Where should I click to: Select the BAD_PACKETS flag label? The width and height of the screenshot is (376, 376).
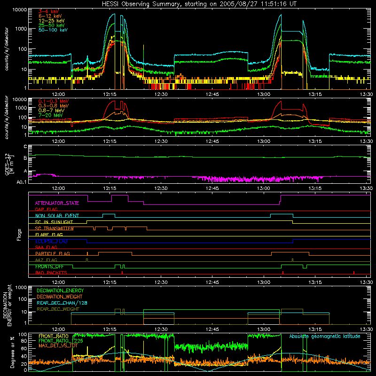pyautogui.click(x=51, y=273)
